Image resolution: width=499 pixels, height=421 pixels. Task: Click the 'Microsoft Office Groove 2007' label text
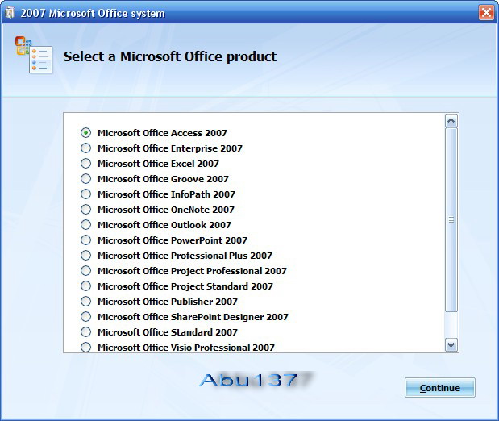tap(163, 179)
